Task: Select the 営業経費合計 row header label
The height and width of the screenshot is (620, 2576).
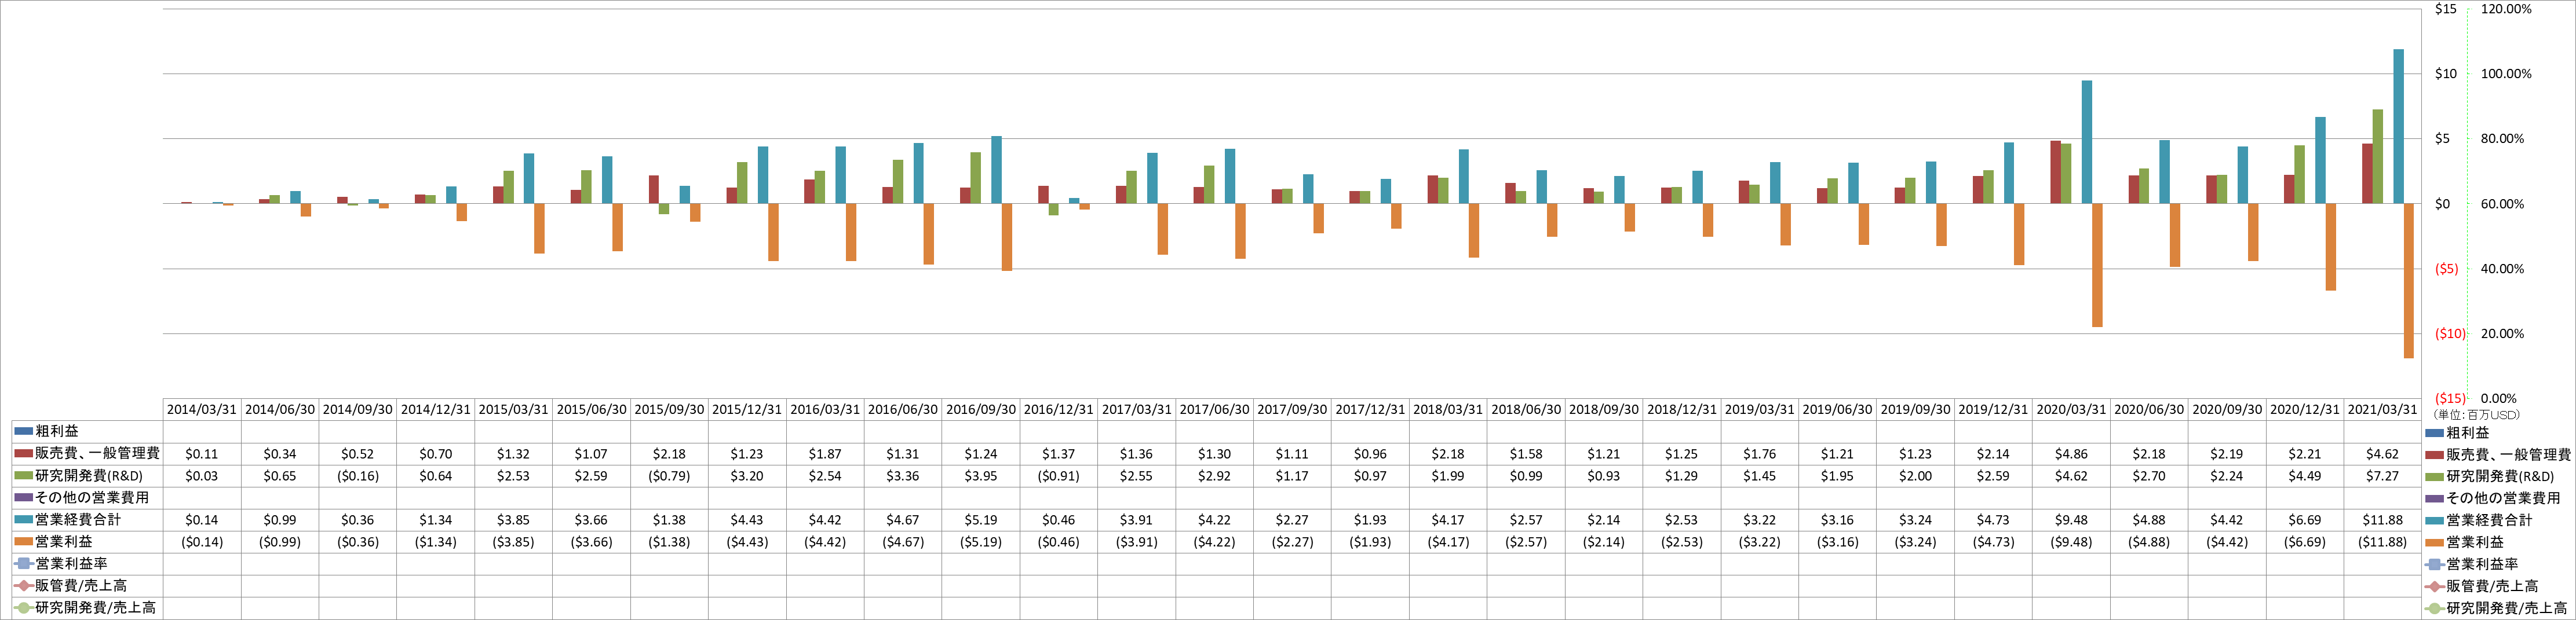Action: coord(78,519)
